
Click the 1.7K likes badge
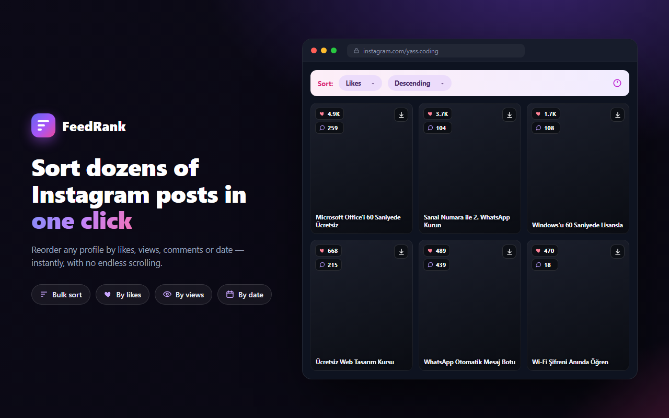pos(546,114)
